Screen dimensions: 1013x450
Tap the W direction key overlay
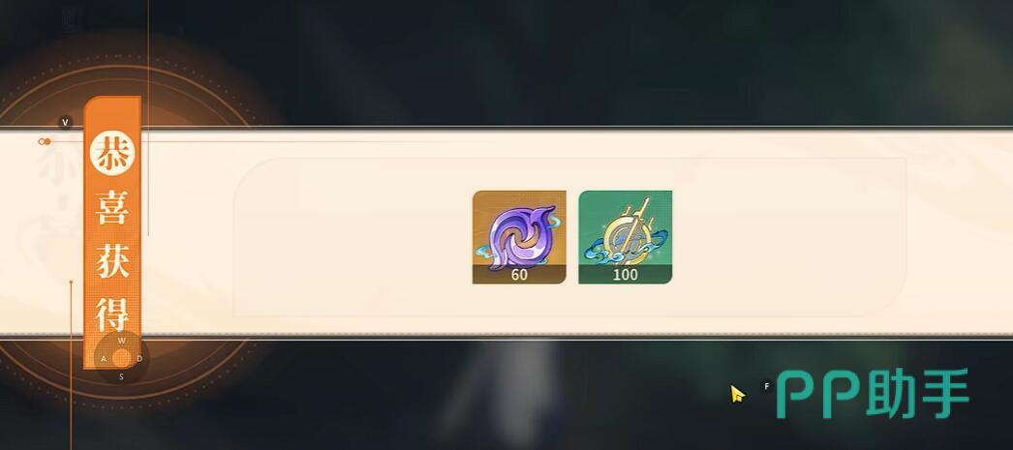[121, 341]
